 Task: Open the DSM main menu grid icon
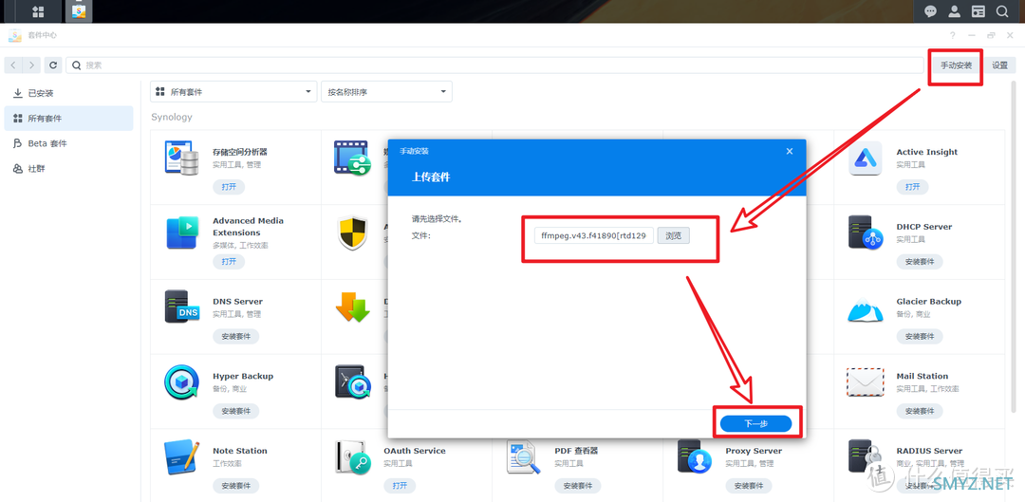tap(39, 11)
